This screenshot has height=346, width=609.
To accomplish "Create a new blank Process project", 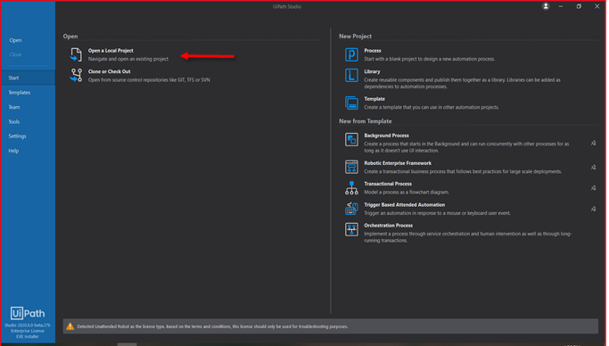I will click(373, 51).
